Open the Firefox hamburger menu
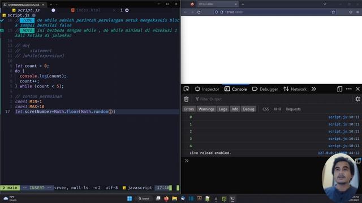Screen dimensions: 362x203 (357, 12)
